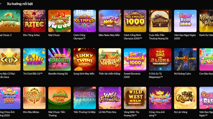The image size is (213, 119).
Task: Launch the Wild Bandito game tile
Action: 59,59
